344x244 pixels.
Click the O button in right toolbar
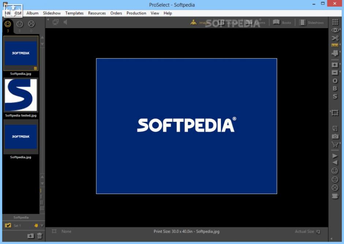(335, 81)
